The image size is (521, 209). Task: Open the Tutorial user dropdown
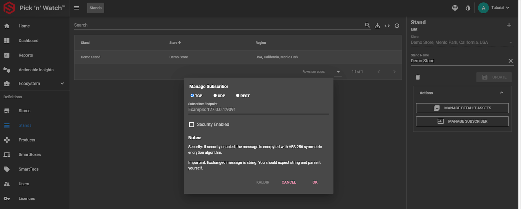(x=500, y=8)
